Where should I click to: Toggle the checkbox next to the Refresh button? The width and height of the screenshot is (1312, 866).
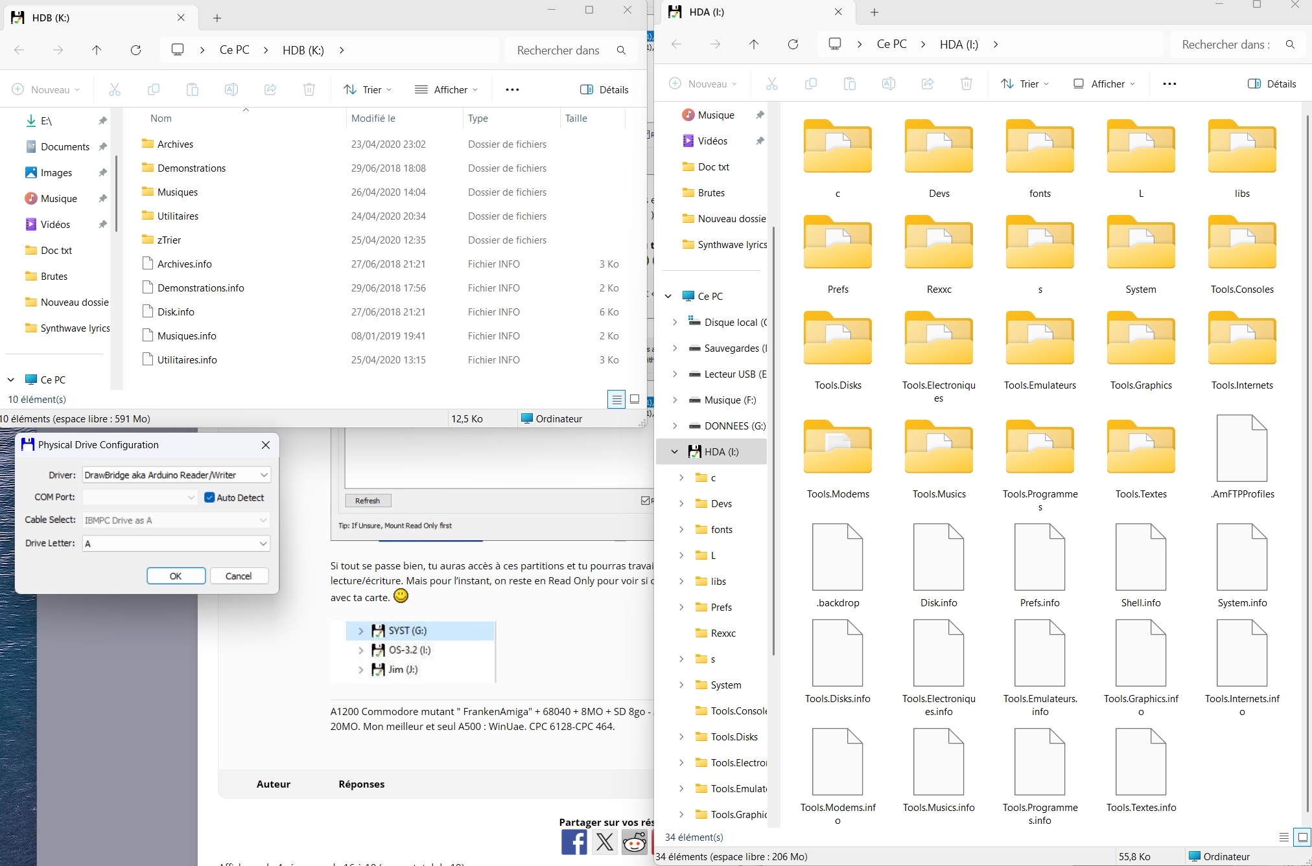point(645,500)
